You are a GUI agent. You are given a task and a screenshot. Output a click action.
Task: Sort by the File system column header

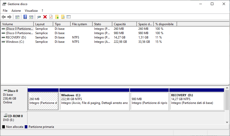point(82,24)
